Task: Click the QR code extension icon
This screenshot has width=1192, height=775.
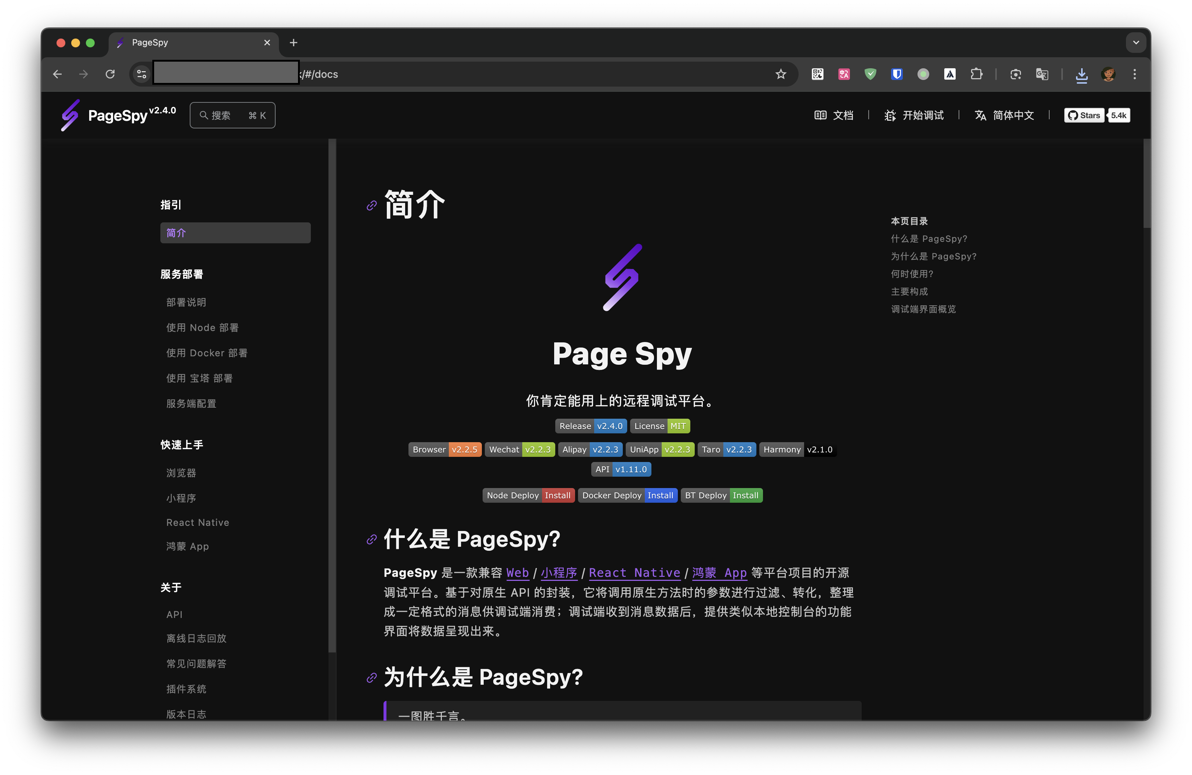Action: pyautogui.click(x=817, y=74)
